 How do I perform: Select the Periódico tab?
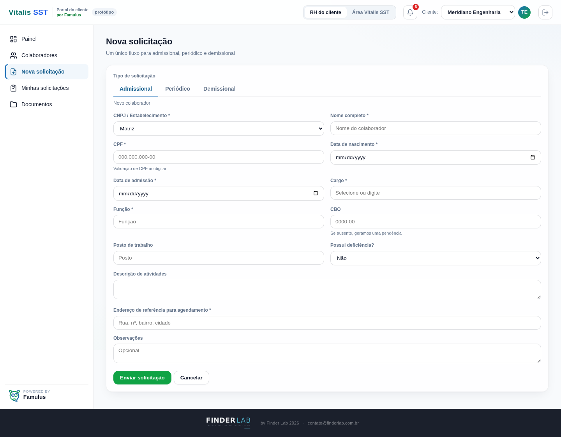tap(178, 89)
